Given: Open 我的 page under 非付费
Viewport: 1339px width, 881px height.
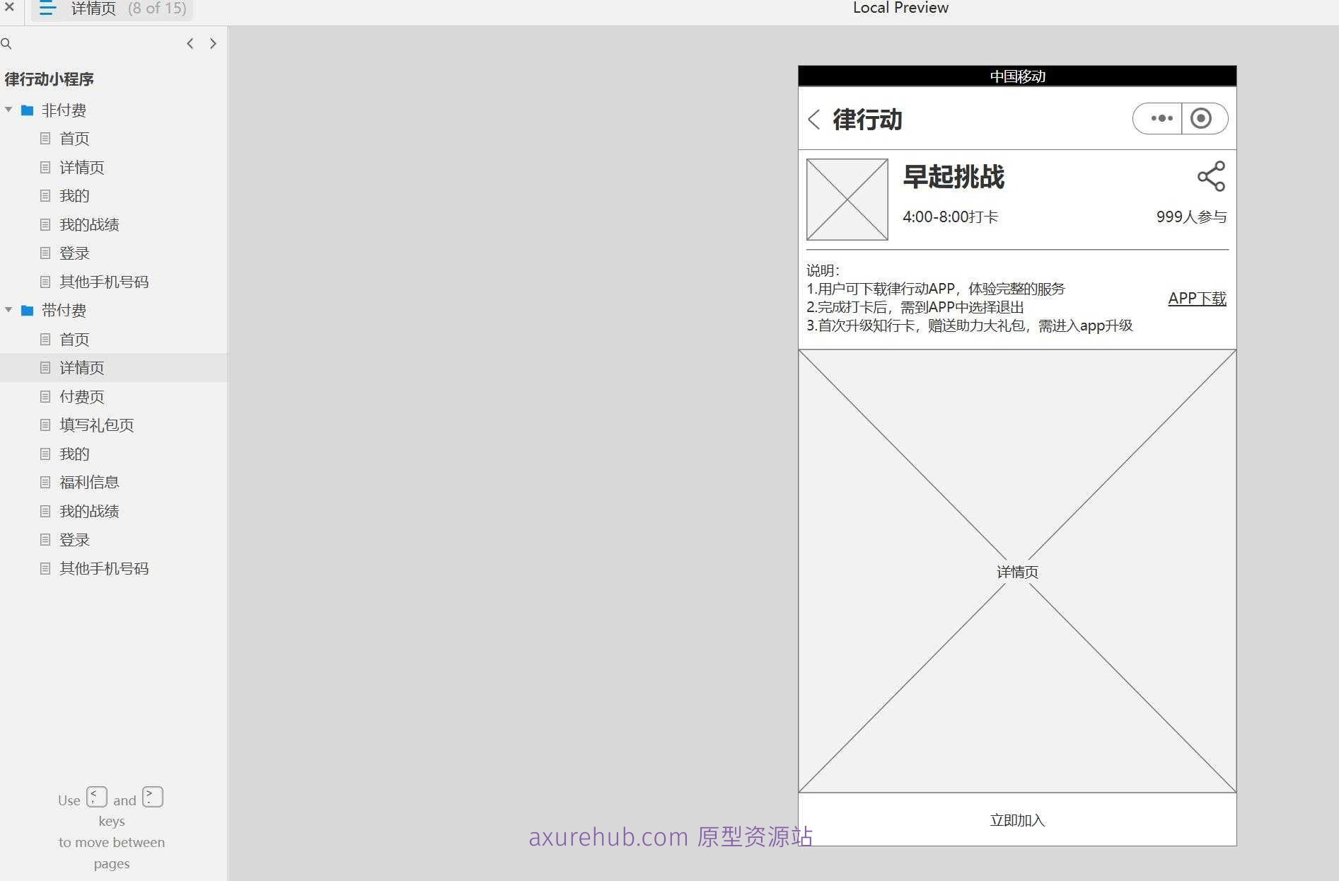Looking at the screenshot, I should (74, 196).
